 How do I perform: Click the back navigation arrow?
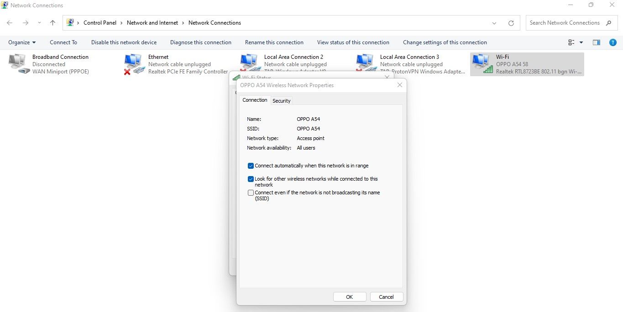[x=9, y=22]
